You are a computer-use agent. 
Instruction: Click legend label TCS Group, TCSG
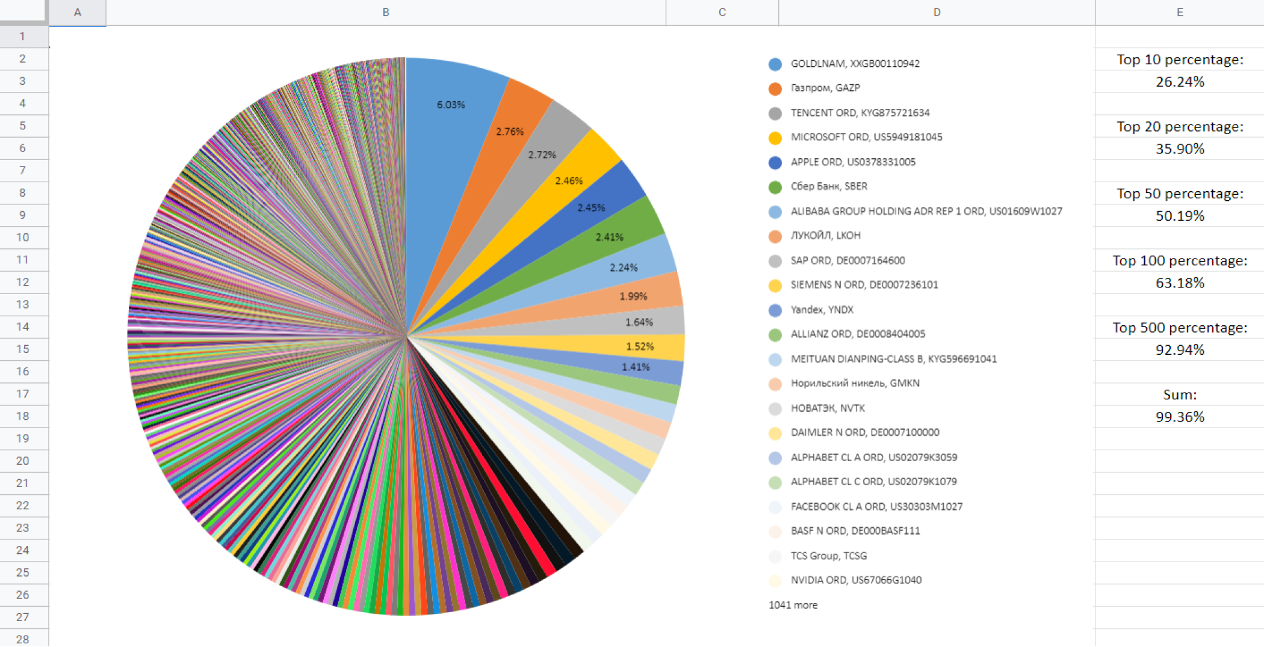click(829, 557)
